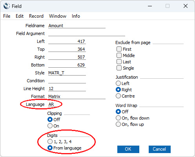Check the Last page exclusion box
The image size is (195, 157).
119,62
